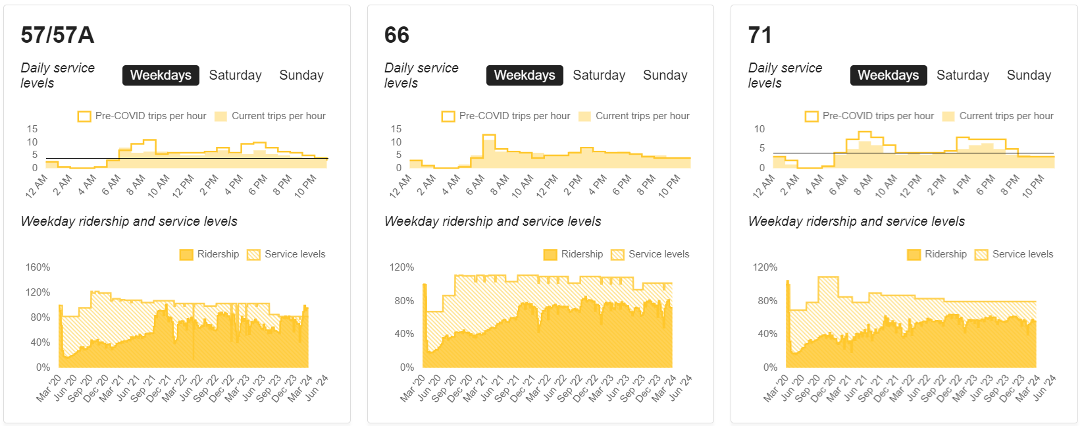1082x426 pixels.
Task: Toggle Service levels legend swatch for 57/57A
Action: tap(253, 255)
